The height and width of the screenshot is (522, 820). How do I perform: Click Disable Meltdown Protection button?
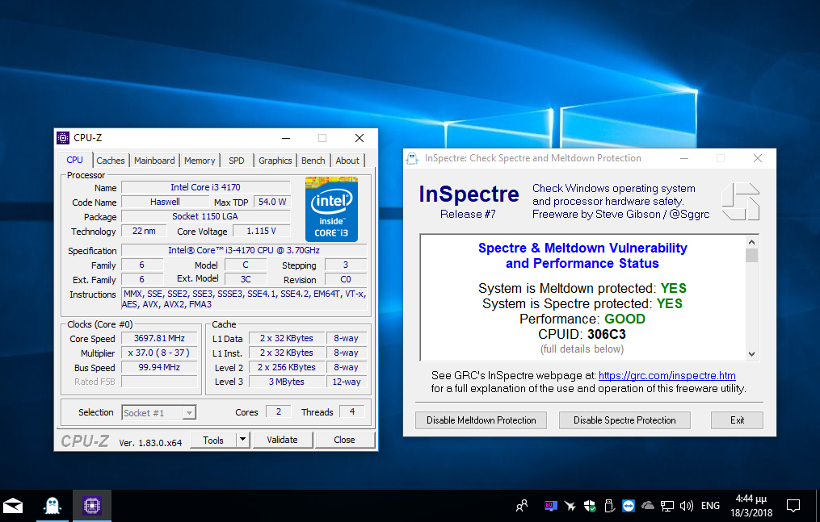[x=481, y=420]
